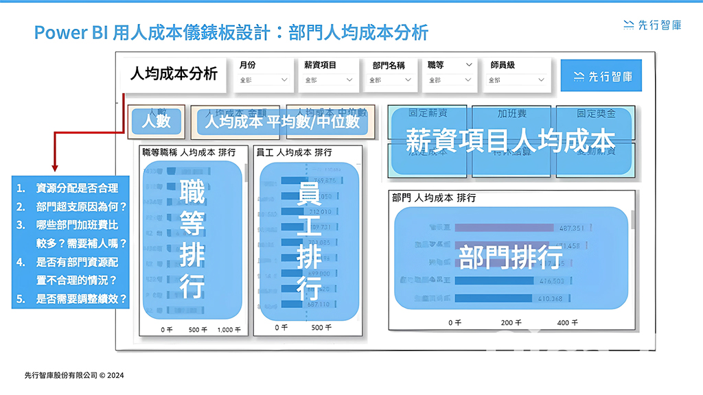Open the 月份 slicer dropdown

coord(263,80)
